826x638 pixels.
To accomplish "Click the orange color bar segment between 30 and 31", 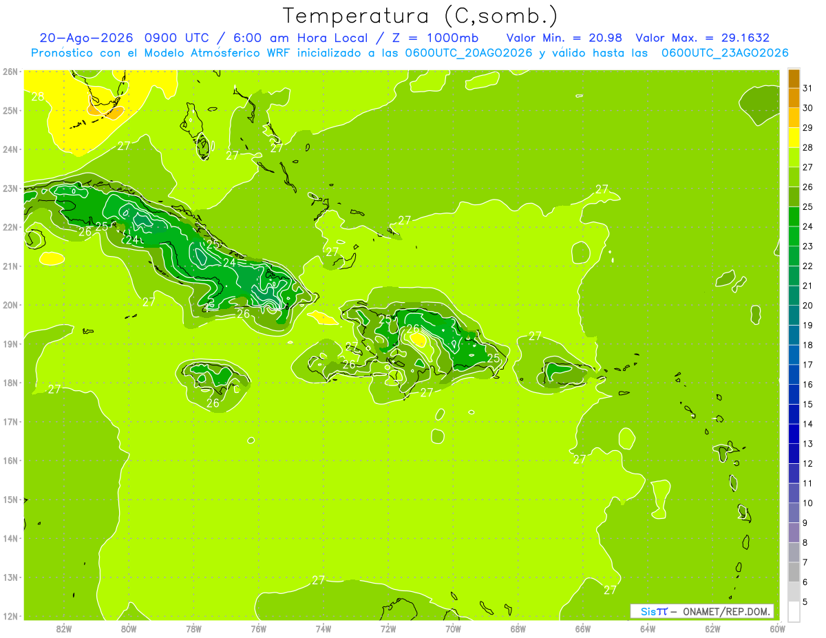I will click(x=794, y=98).
